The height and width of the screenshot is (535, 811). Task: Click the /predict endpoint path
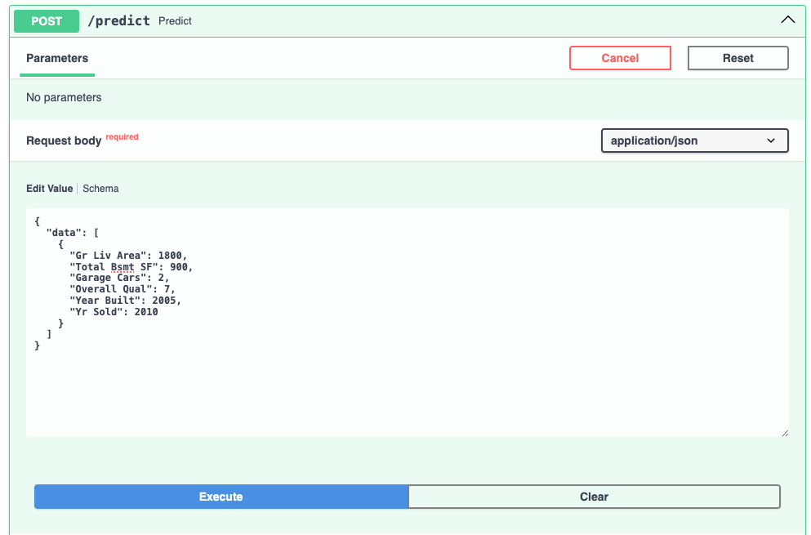(118, 21)
